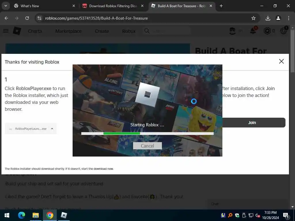This screenshot has height=221, width=295.
Task: Close the Build A Boat tab
Action: tap(211, 6)
